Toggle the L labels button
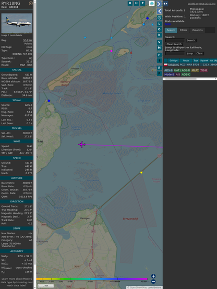Viewport: 217px width, 289px height. click(x=159, y=24)
